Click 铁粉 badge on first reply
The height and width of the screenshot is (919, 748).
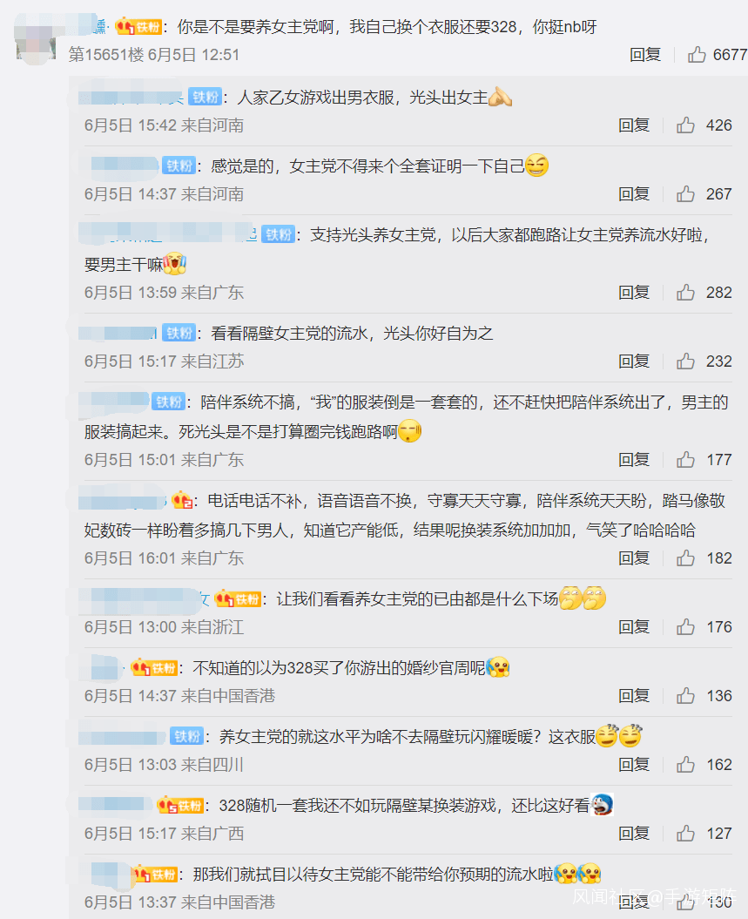tap(205, 97)
